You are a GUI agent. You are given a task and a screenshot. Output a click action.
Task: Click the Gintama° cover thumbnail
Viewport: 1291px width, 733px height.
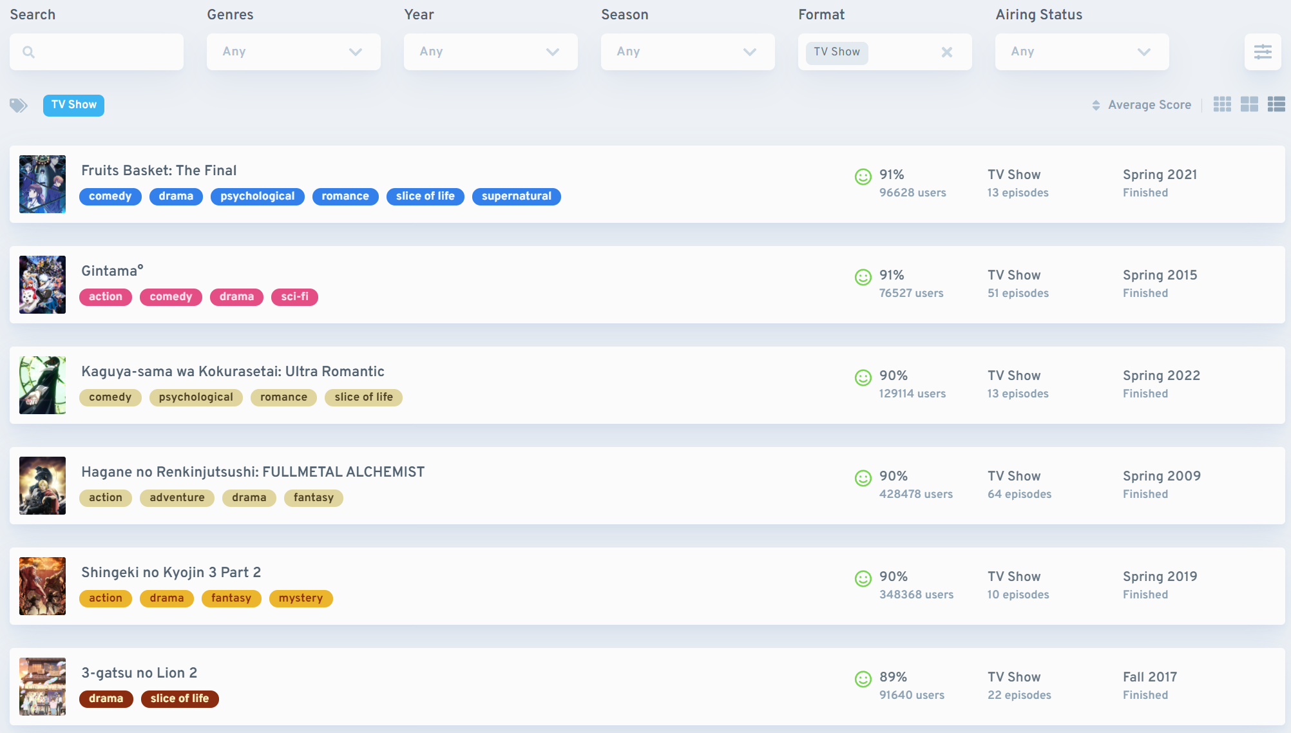pyautogui.click(x=43, y=285)
